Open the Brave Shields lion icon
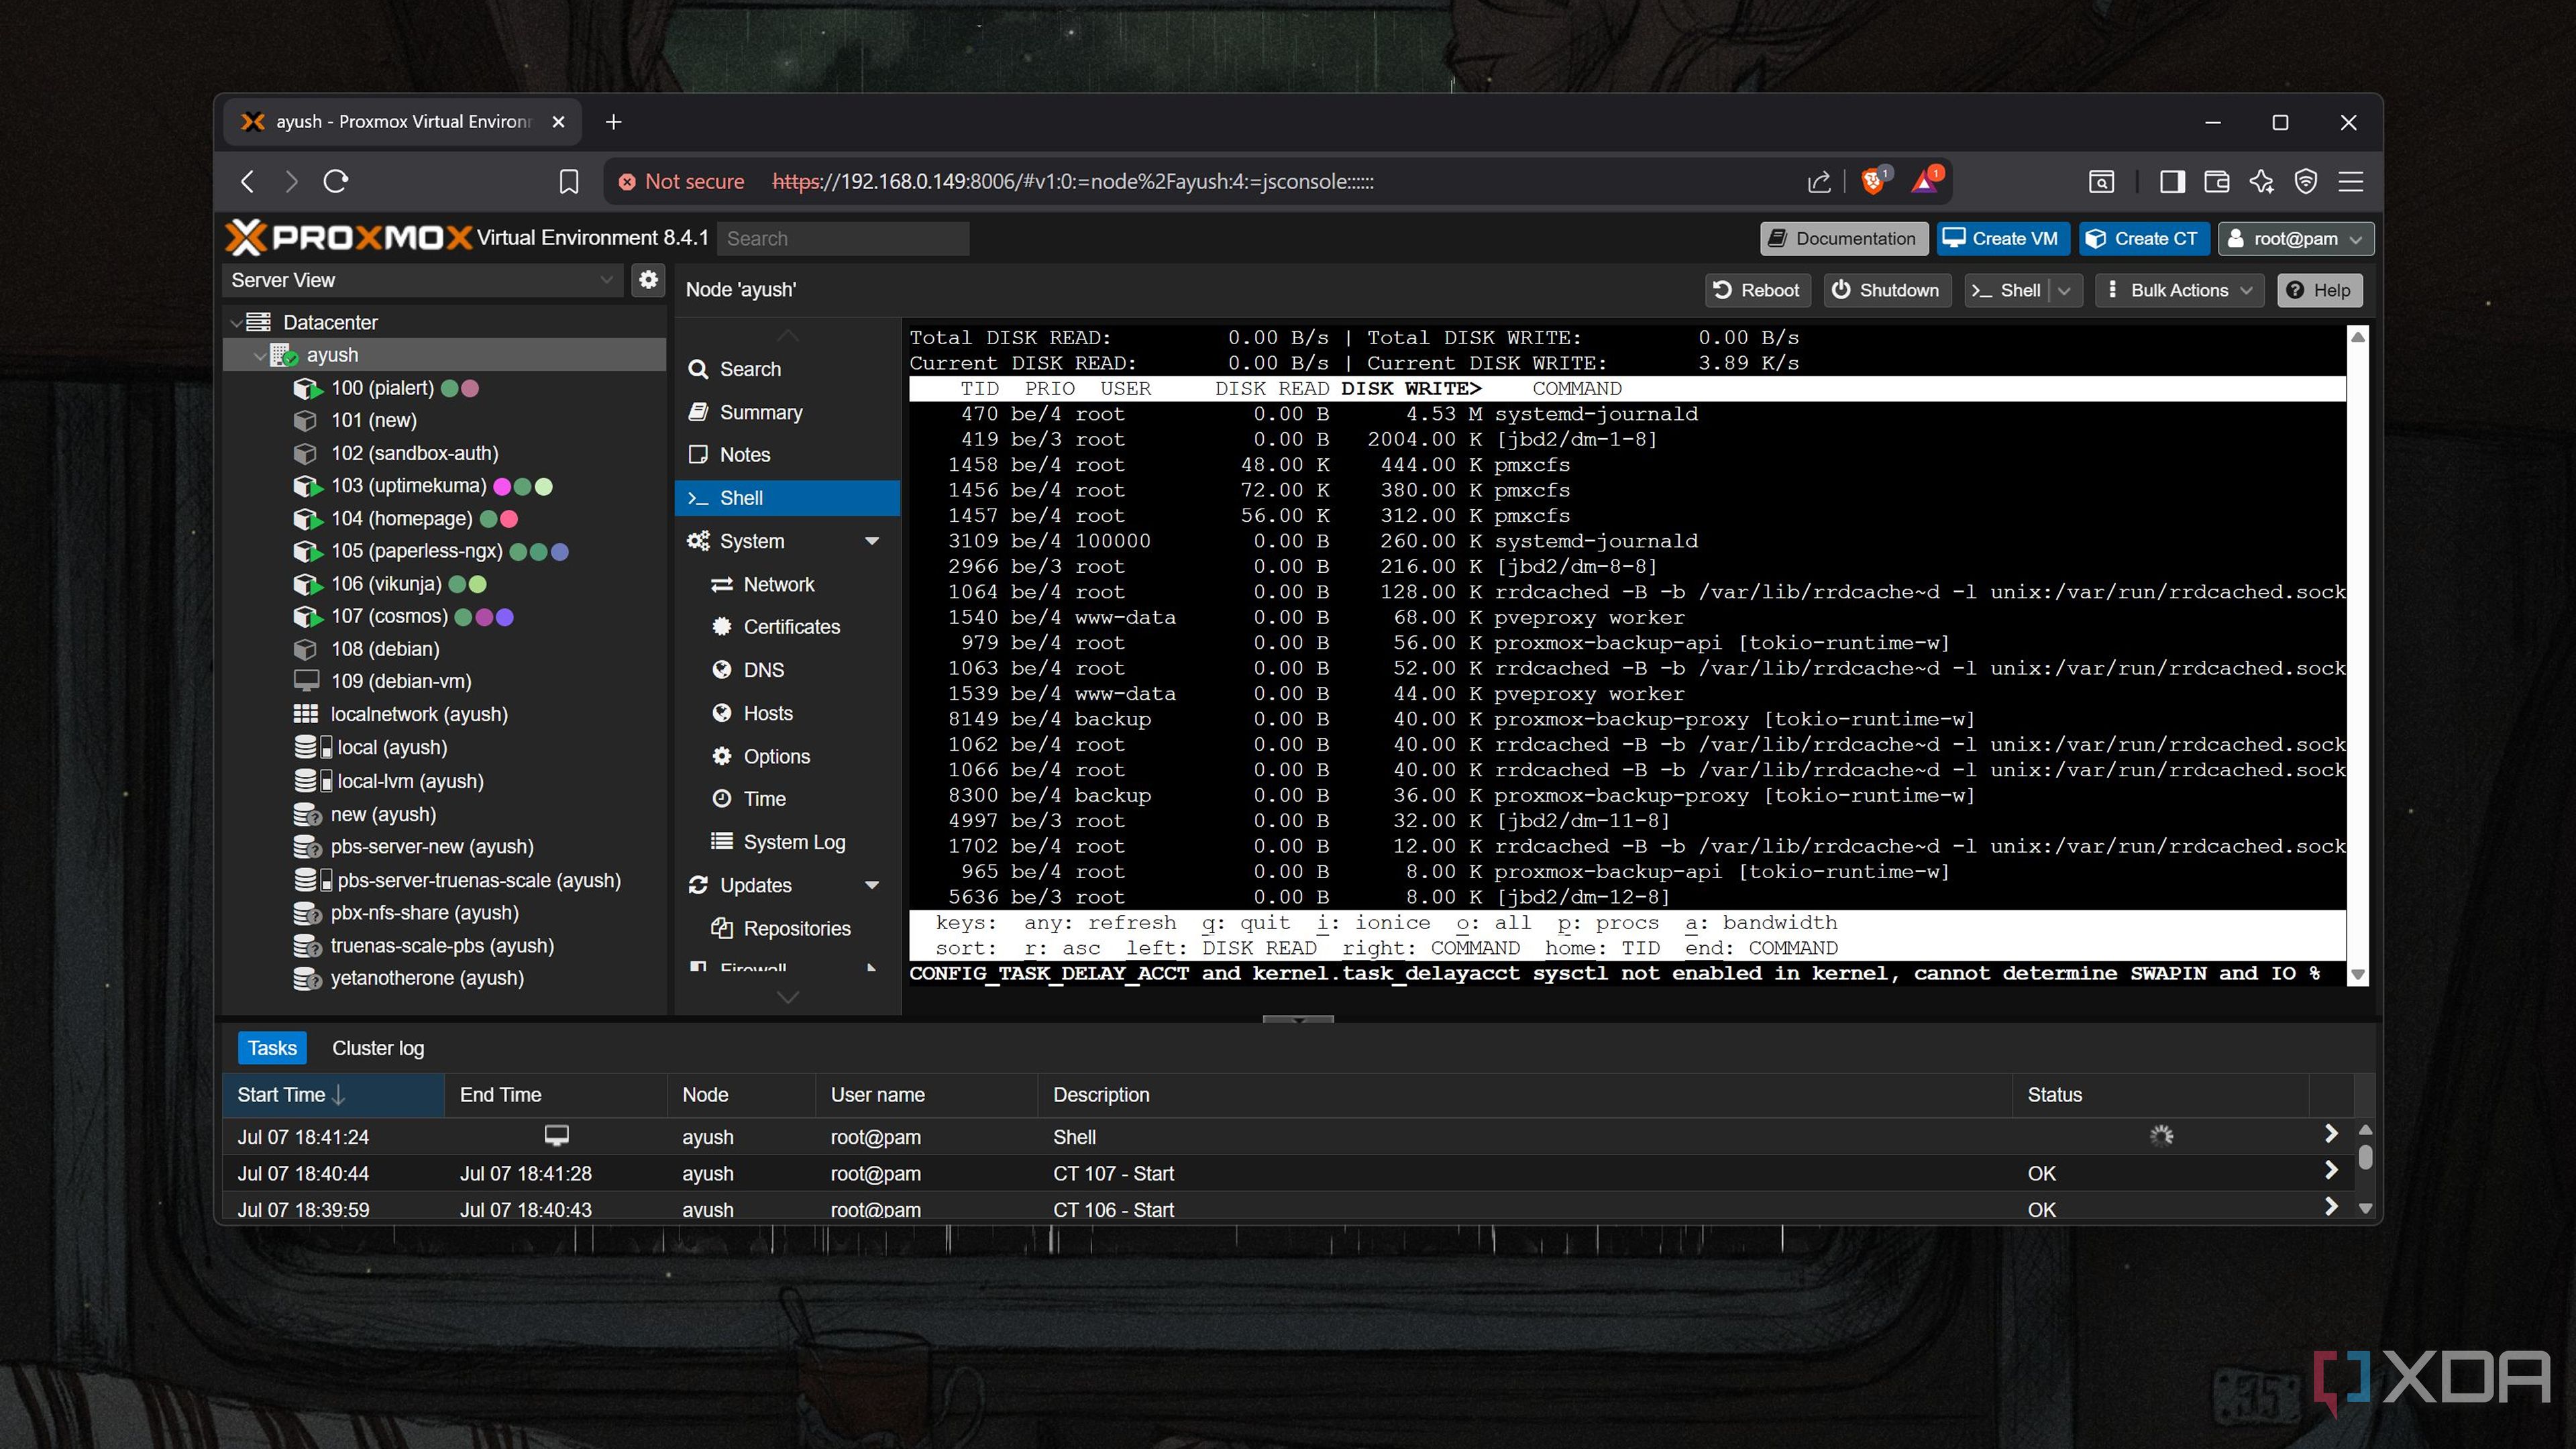The image size is (2576, 1449). (1873, 181)
